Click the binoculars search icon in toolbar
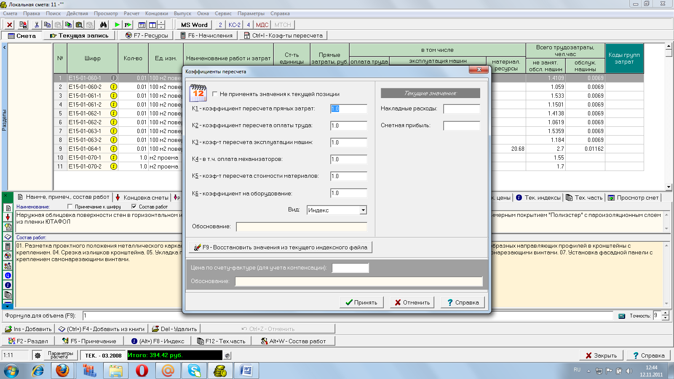Screen dimensions: 674x379 103,25
